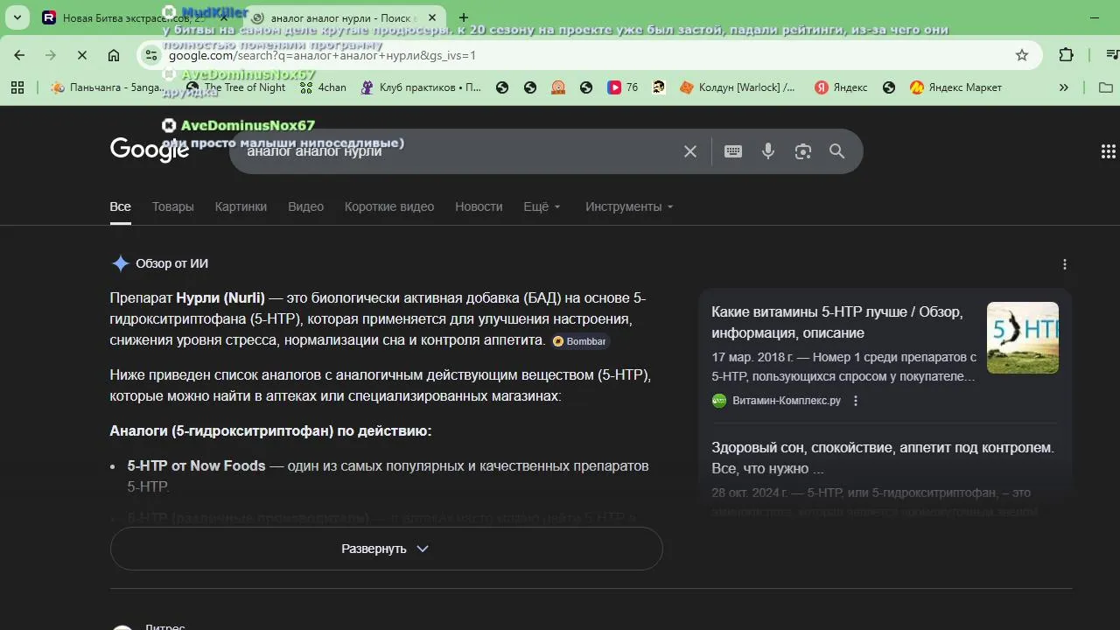Search by image with Google Lens

(803, 151)
